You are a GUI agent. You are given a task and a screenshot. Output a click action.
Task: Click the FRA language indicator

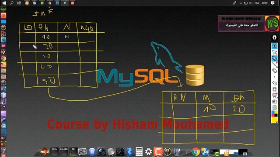pos(257,3)
